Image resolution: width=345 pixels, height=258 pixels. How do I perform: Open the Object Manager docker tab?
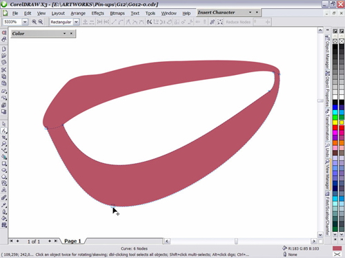click(327, 52)
